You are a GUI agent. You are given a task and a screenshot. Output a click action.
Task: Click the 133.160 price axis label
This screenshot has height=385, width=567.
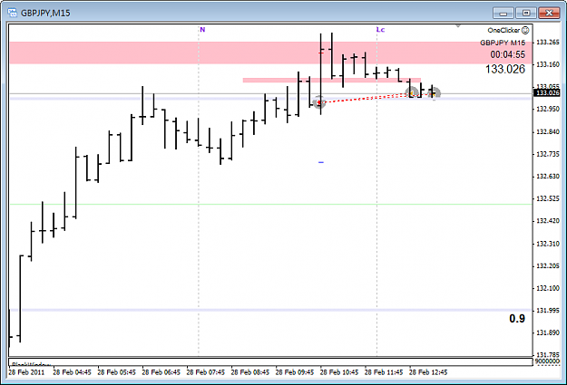(x=547, y=64)
